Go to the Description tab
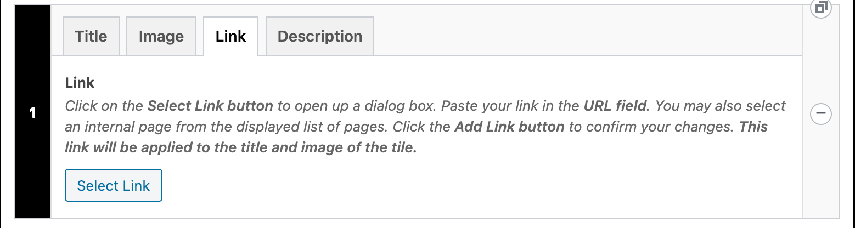The width and height of the screenshot is (855, 228). (320, 36)
